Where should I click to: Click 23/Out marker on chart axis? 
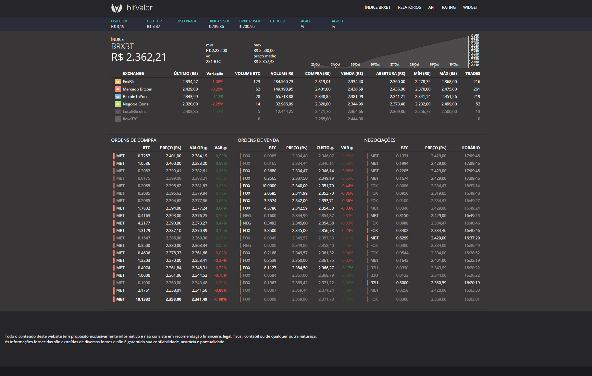click(x=315, y=65)
